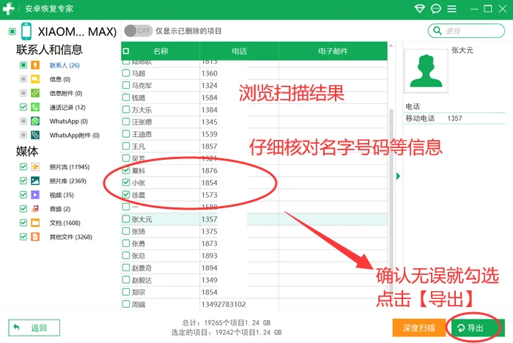The height and width of the screenshot is (343, 513).
Task: Click the diamond VIP icon in title bar
Action: pyautogui.click(x=419, y=9)
